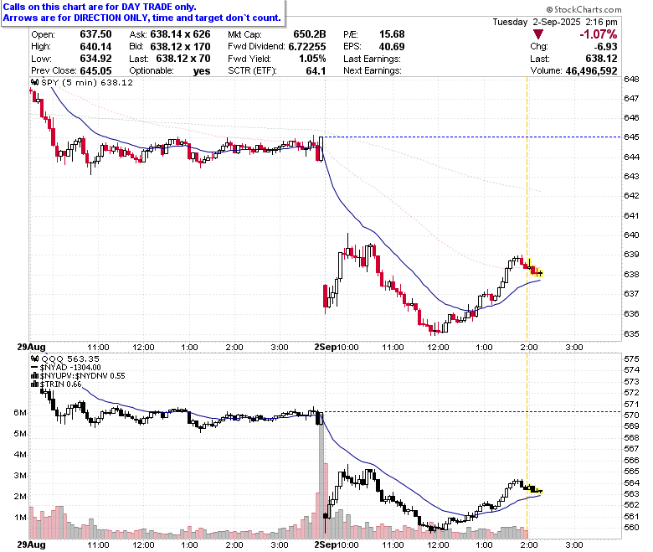Click the DAY TRADE only annotation text
Image resolution: width=653 pixels, height=552 pixels.
pos(159,7)
